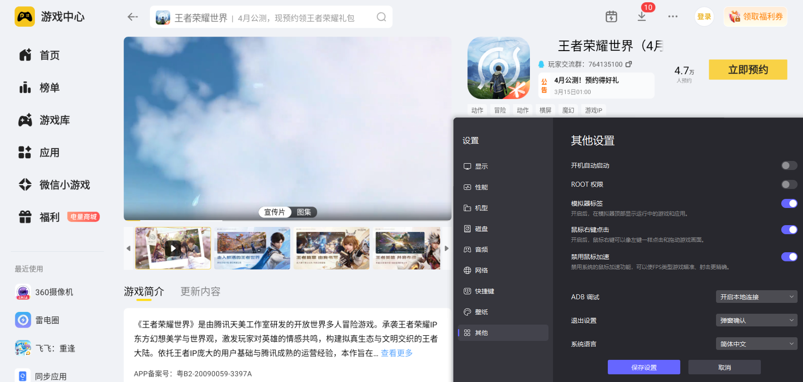
Task: Click the 魔幻 tag
Action: (x=568, y=110)
